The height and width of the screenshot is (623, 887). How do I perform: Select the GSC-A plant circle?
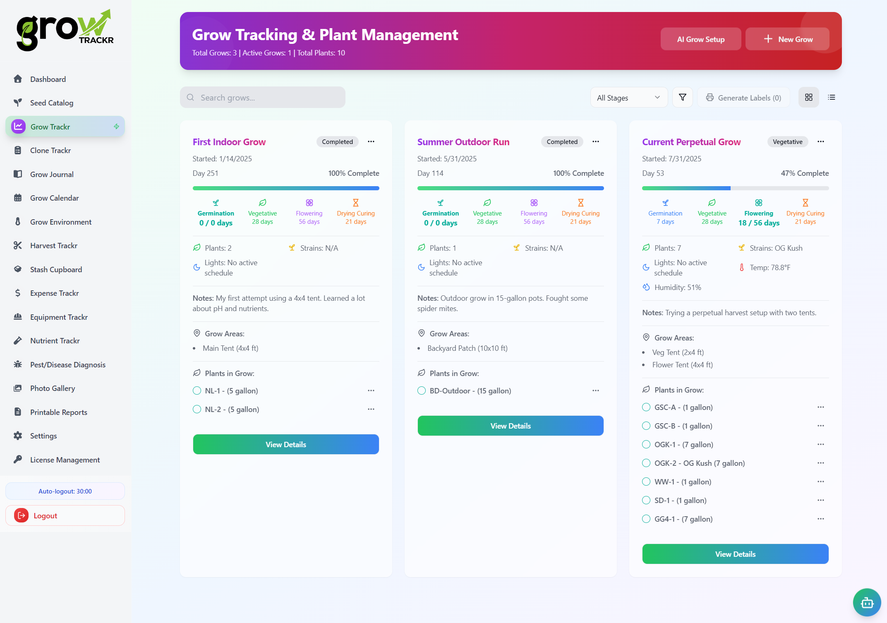[646, 407]
